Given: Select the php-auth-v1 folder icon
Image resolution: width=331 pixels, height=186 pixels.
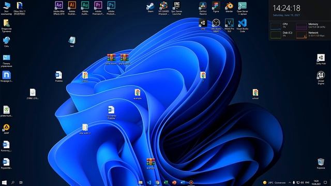Looking at the screenshot, I should point(85,129).
